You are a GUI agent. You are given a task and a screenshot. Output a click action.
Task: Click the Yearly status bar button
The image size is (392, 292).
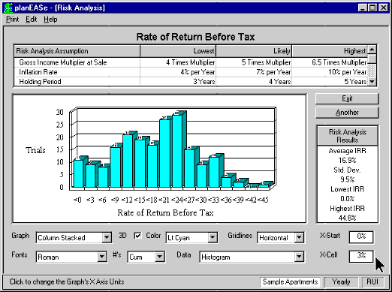tap(341, 282)
